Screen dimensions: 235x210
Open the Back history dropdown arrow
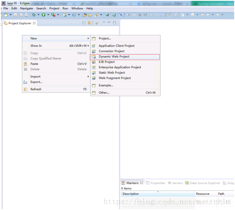pyautogui.click(x=213, y=15)
